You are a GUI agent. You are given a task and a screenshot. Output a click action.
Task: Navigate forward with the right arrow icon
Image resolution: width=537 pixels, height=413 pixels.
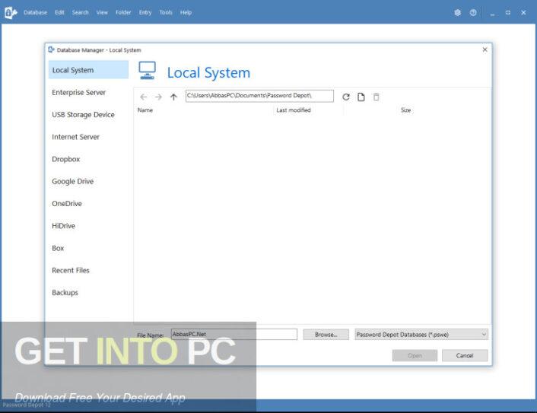158,97
